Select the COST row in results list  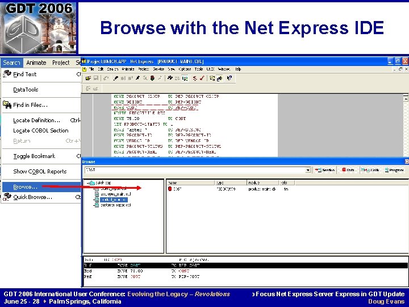click(x=229, y=189)
